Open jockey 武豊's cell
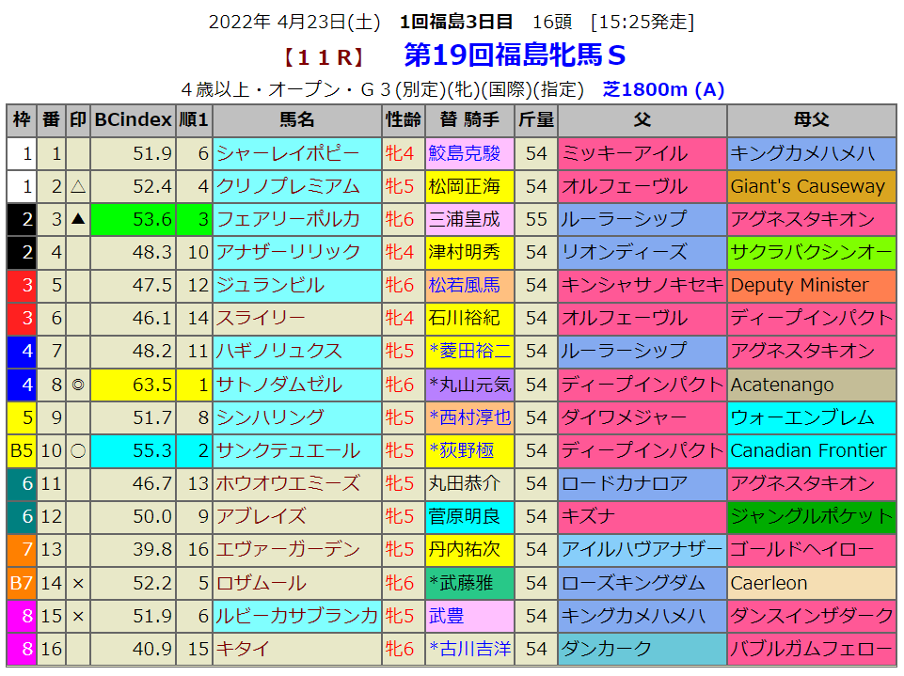 click(446, 616)
